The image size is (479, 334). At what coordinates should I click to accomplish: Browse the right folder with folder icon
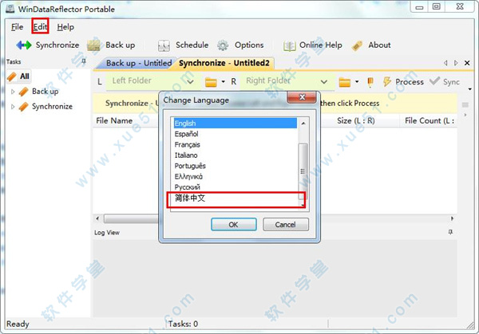pos(345,82)
